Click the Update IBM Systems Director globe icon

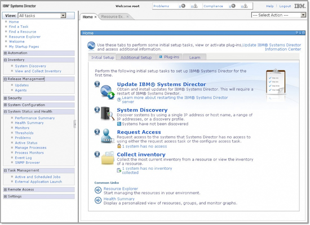pos(107,92)
